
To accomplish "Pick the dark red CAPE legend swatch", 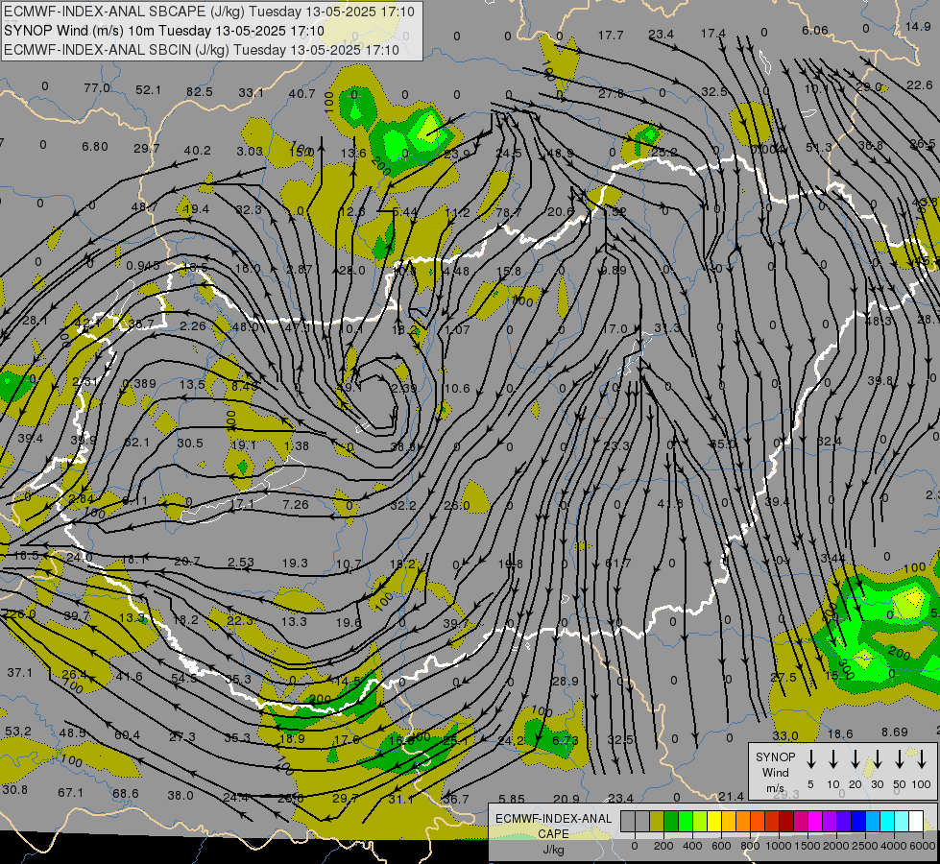I will point(786,821).
